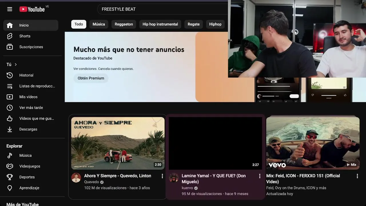Image resolution: width=366 pixels, height=206 pixels.
Task: Open Quevedo channel avatar
Action: pos(76,178)
